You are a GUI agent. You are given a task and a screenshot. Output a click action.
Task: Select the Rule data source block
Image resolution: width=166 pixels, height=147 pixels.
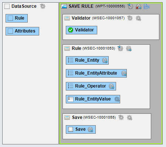(17, 18)
